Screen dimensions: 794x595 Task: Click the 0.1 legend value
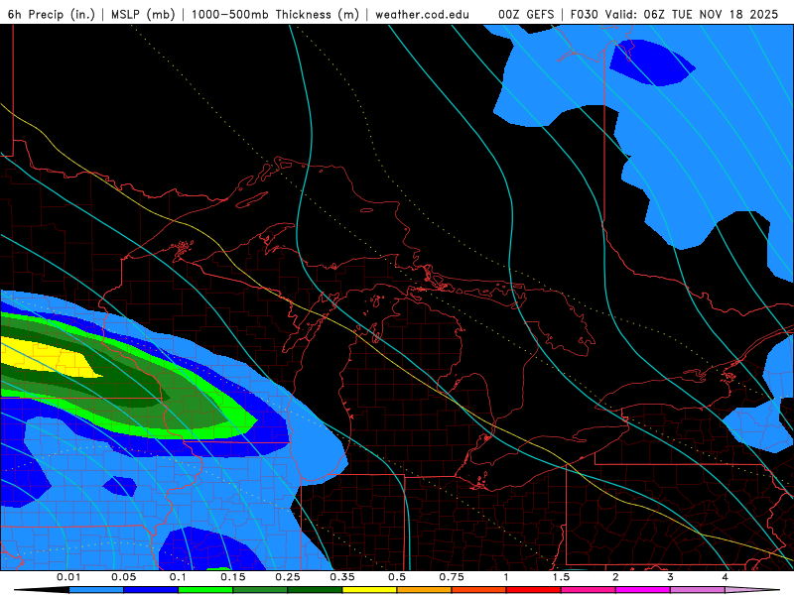[178, 577]
